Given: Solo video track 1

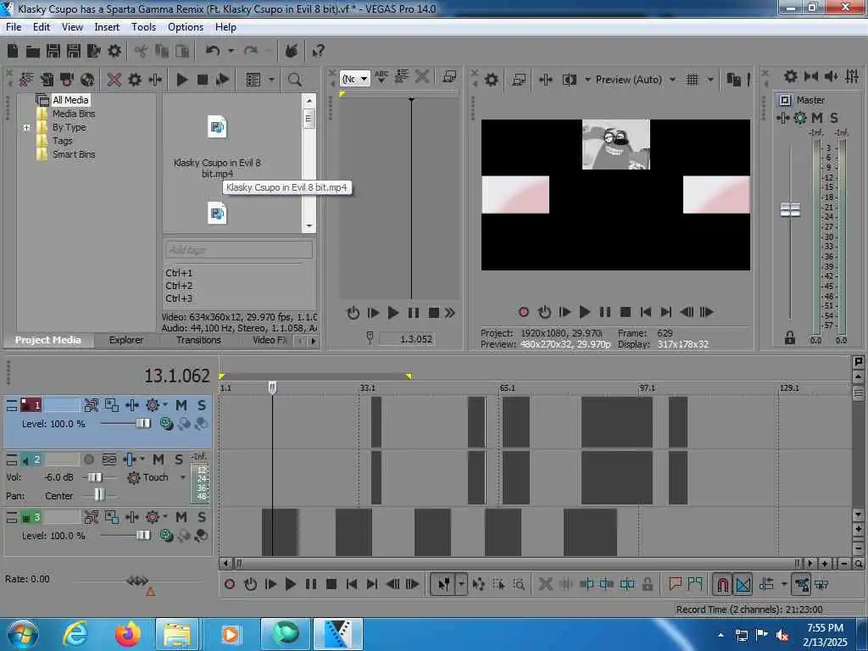Looking at the screenshot, I should (x=202, y=405).
